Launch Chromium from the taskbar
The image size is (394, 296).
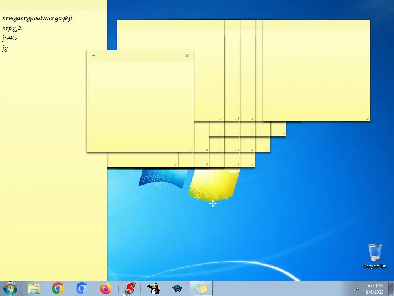click(x=82, y=288)
